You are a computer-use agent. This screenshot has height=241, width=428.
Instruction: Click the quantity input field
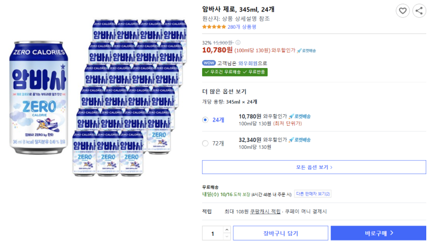click(x=213, y=233)
